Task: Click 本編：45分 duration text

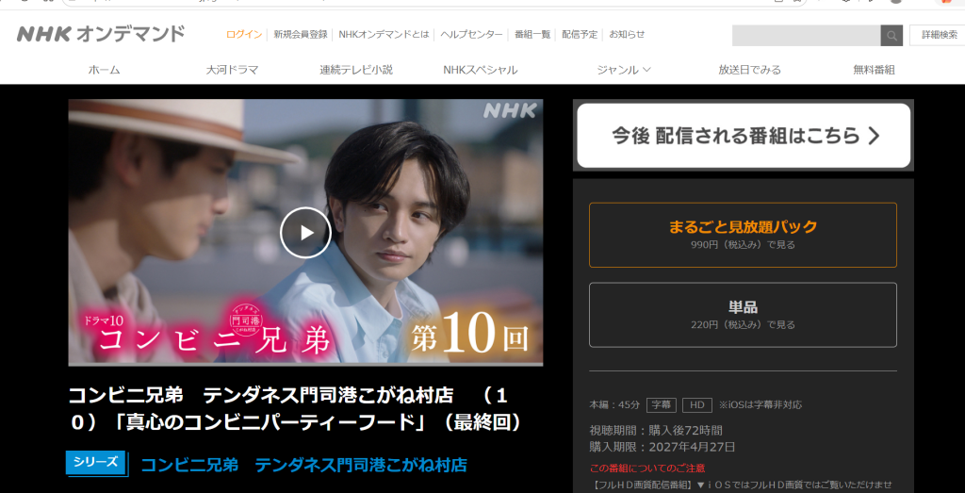Action: [614, 405]
